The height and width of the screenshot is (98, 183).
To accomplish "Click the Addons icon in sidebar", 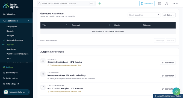I will [4, 67].
